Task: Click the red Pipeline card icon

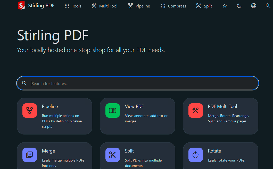Action: tap(30, 111)
